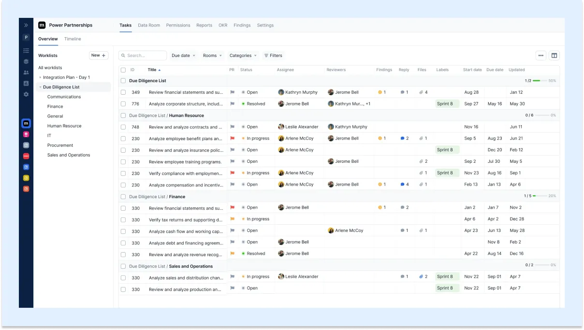The width and height of the screenshot is (584, 330).
Task: Open status dropdown for Verify tax returns row
Action: pyautogui.click(x=255, y=219)
